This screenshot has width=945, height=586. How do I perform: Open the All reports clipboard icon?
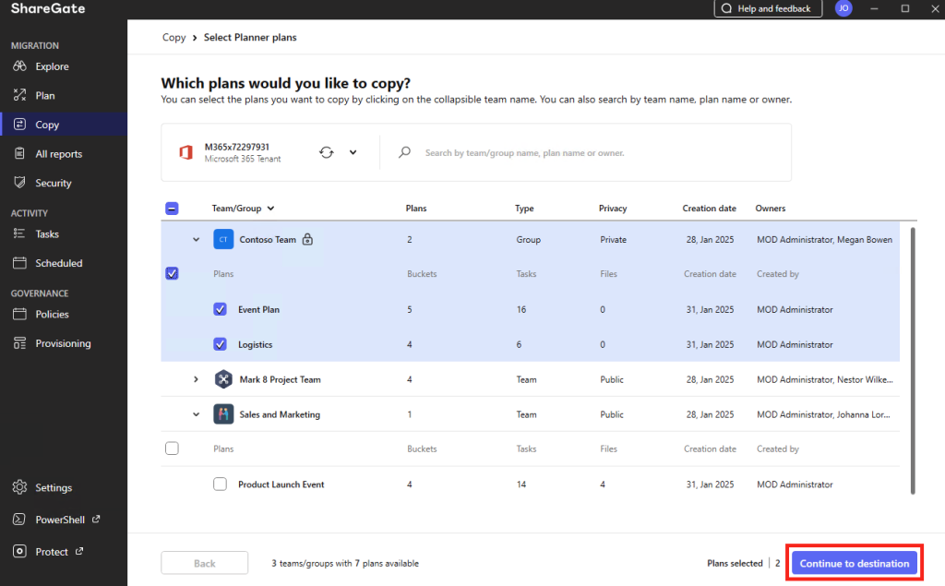tap(19, 153)
